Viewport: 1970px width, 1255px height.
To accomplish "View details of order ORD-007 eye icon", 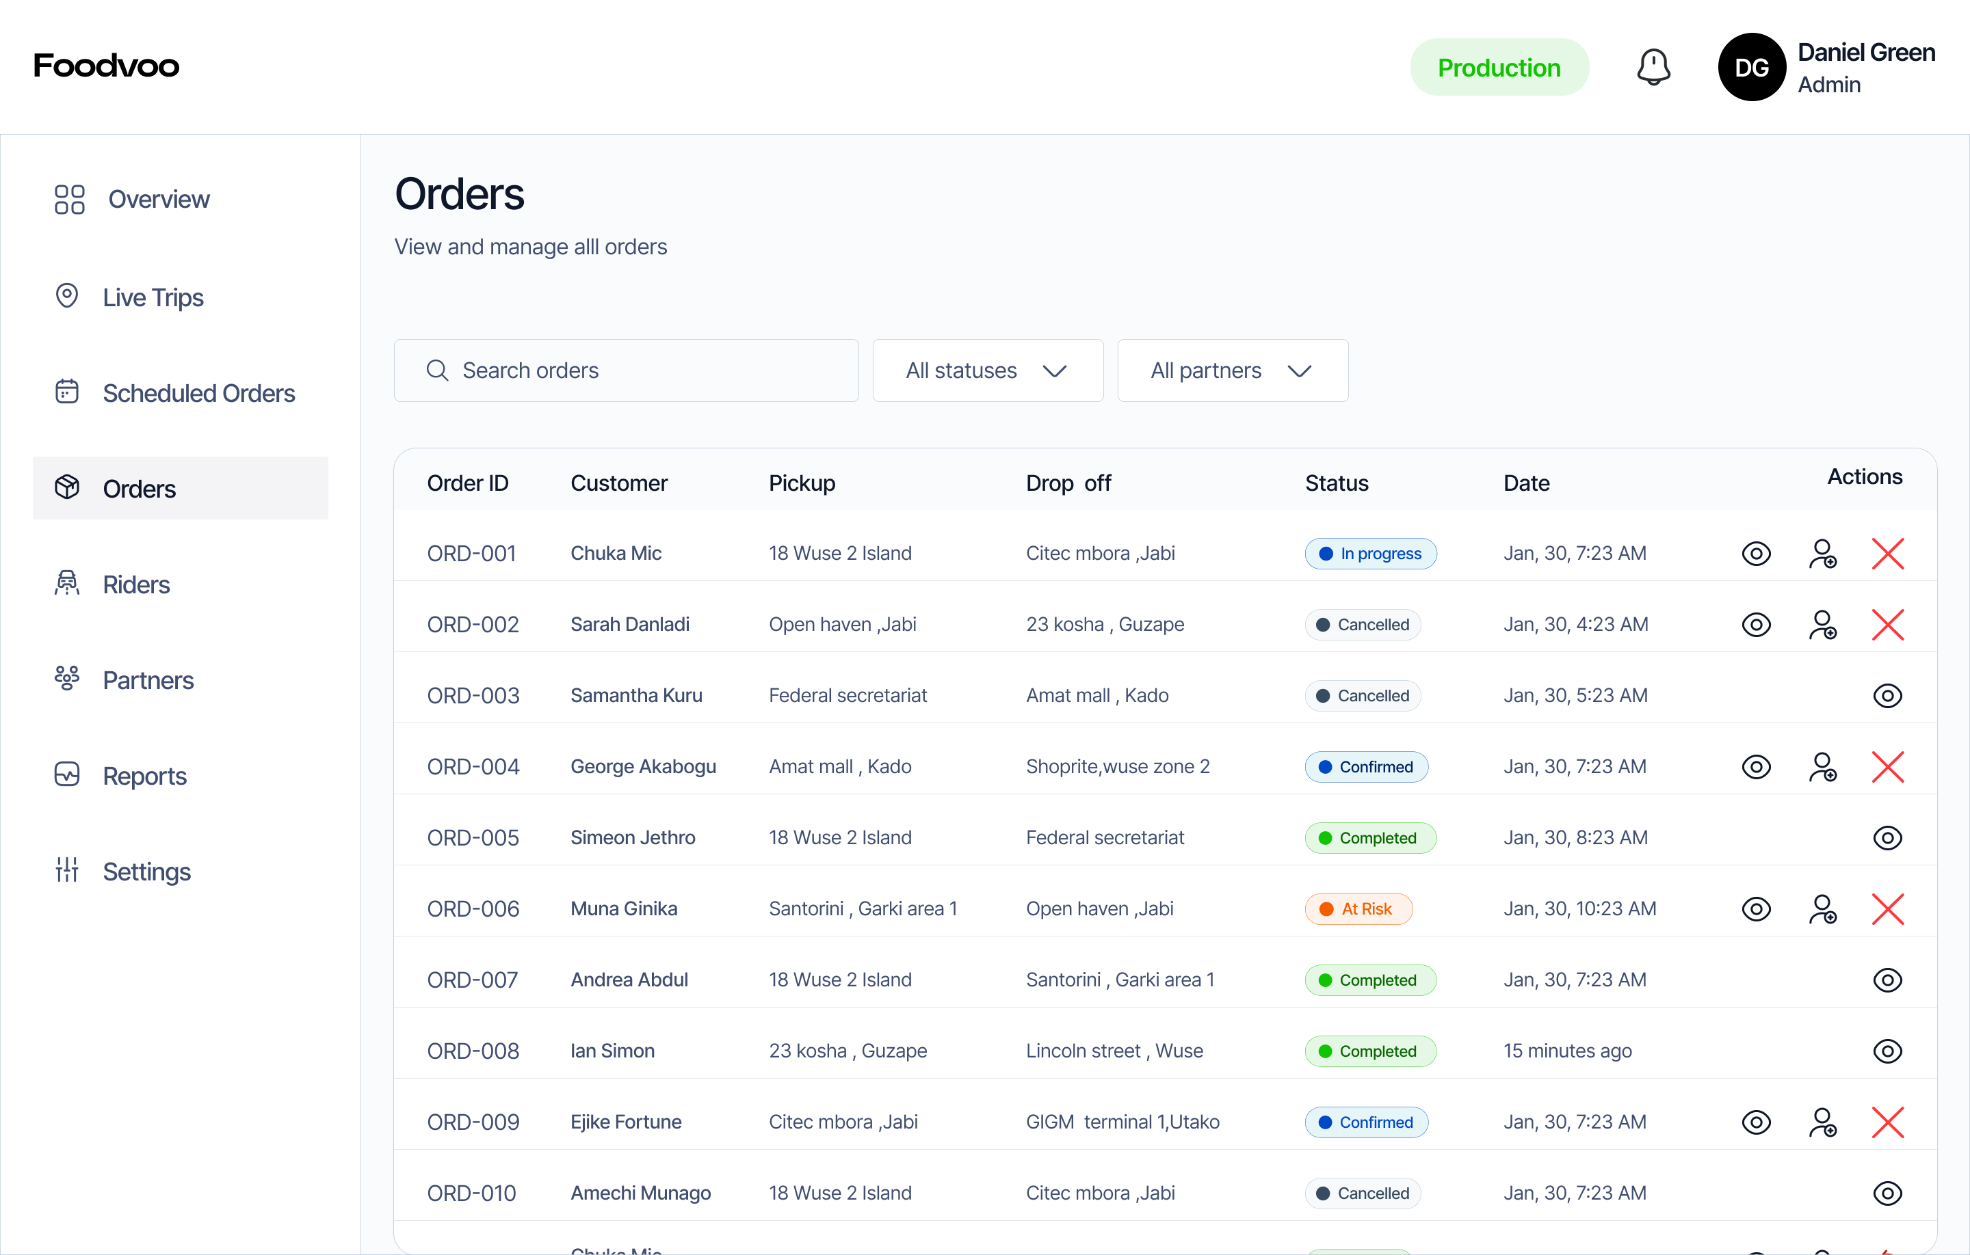I will click(1887, 980).
